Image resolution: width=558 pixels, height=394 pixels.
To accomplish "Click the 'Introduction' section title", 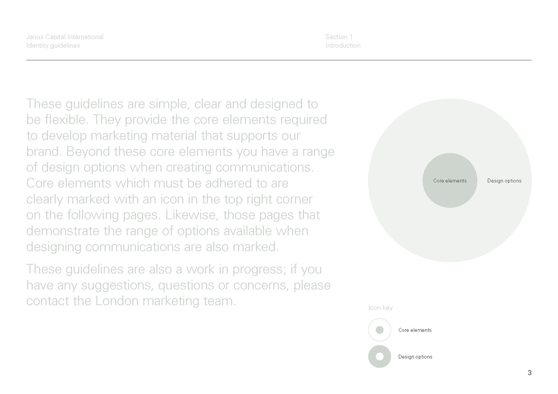I will [343, 46].
